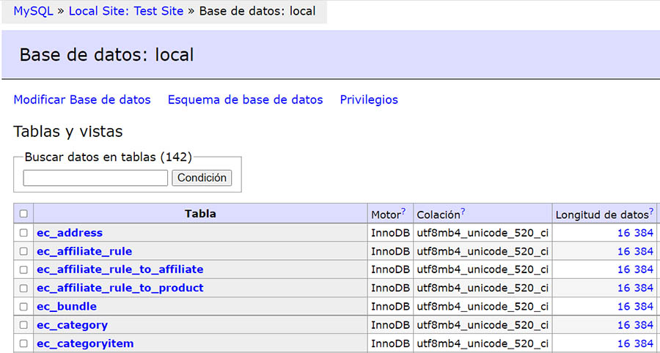Click data length 16 384 for ec_address

pyautogui.click(x=634, y=233)
